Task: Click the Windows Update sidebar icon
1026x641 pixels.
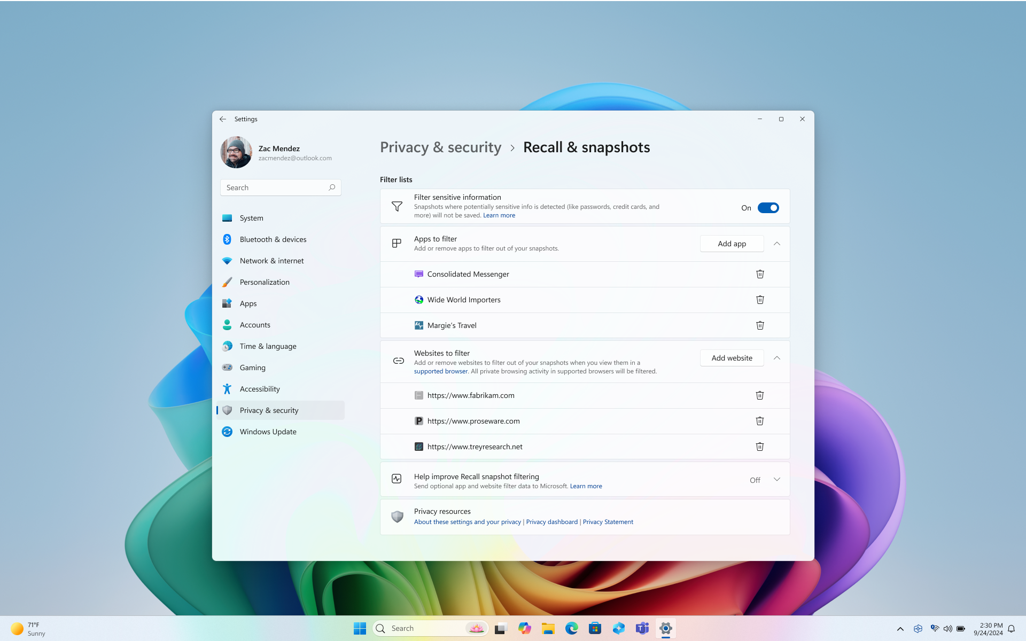Action: point(227,431)
